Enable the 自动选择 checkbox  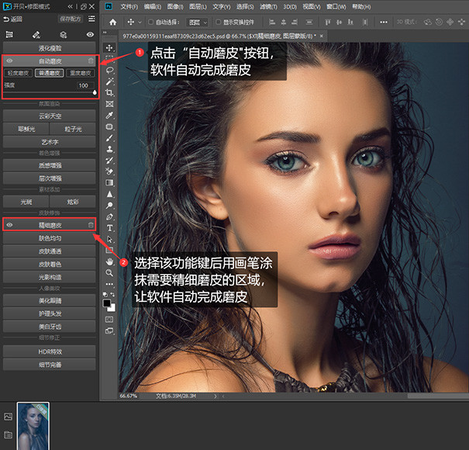tap(149, 22)
